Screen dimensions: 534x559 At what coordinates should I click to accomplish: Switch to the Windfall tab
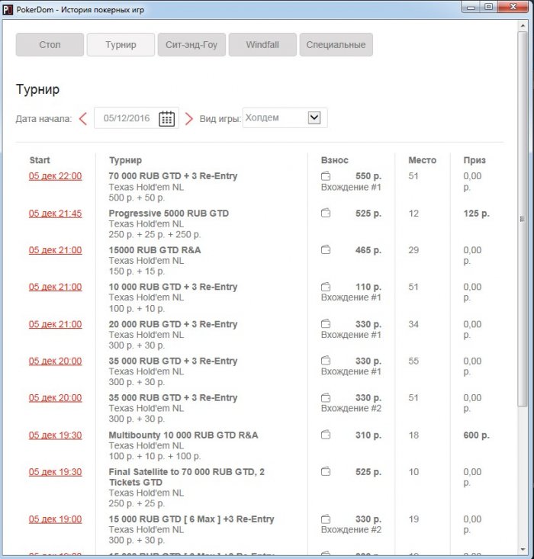point(262,44)
